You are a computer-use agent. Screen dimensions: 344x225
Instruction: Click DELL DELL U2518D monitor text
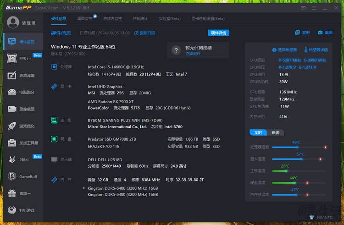point(105,160)
